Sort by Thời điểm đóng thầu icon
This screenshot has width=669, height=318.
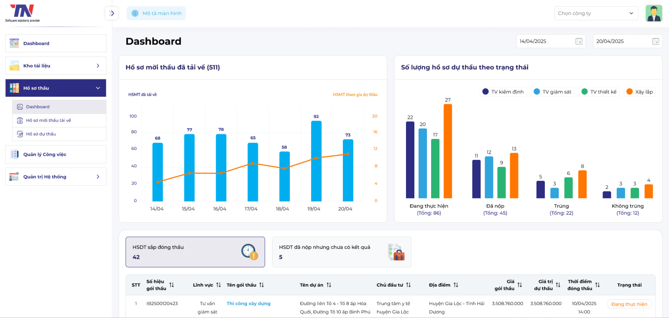coord(598,285)
